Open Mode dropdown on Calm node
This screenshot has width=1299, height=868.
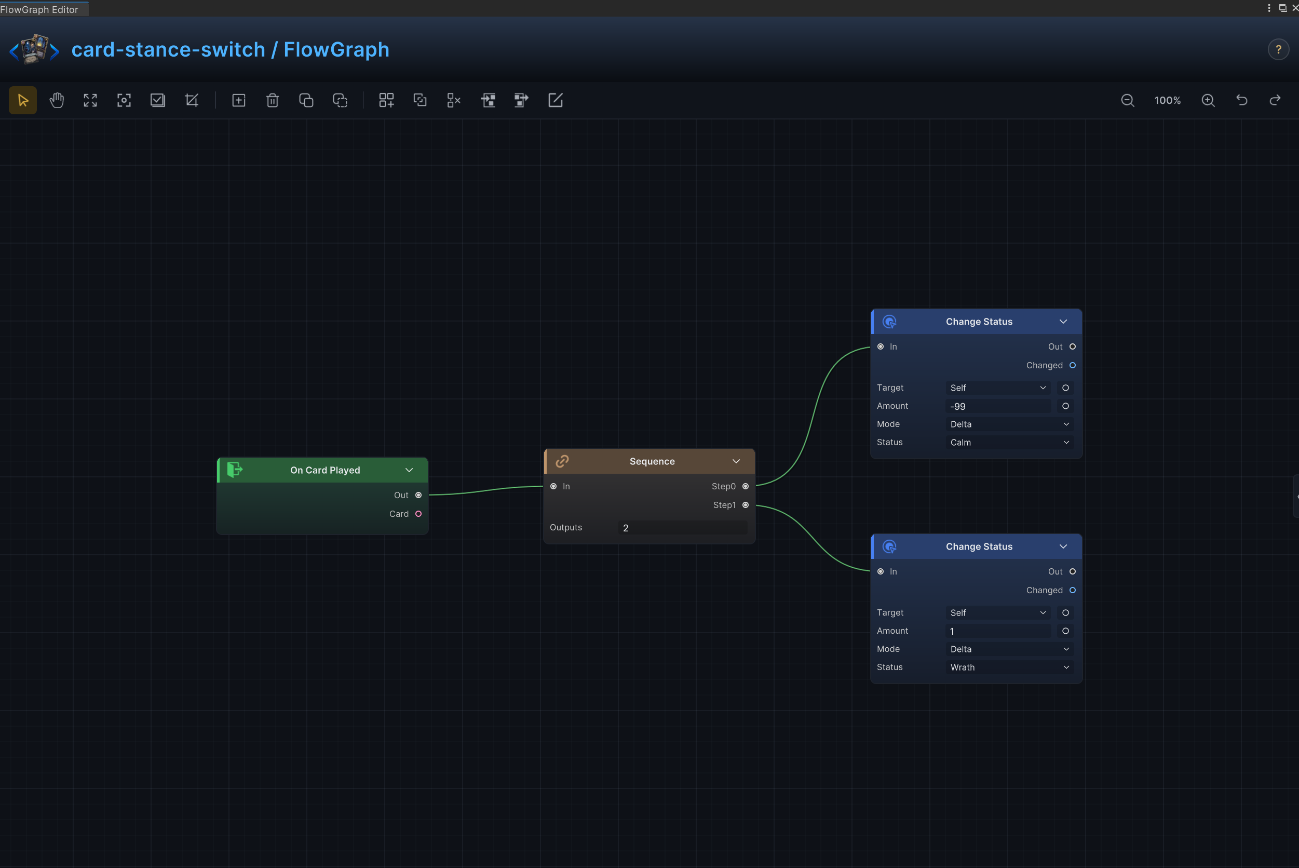(x=1010, y=424)
